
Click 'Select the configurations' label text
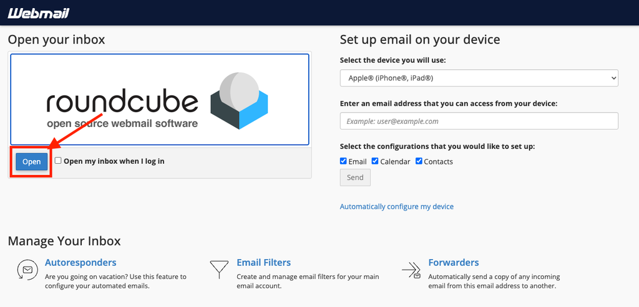[x=437, y=146]
